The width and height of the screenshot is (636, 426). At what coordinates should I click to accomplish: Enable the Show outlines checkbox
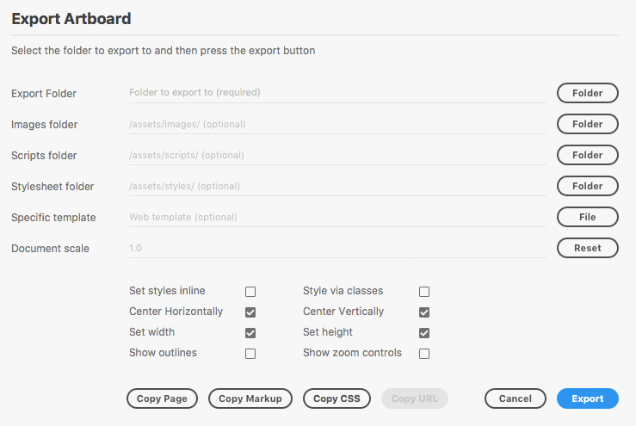click(x=250, y=354)
